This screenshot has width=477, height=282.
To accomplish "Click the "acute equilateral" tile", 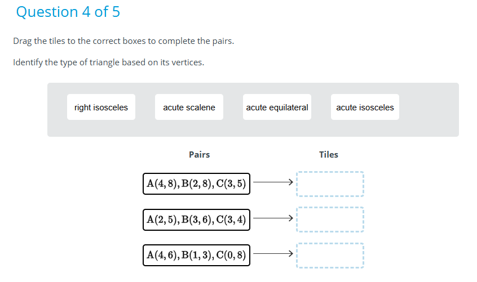I will [x=277, y=107].
